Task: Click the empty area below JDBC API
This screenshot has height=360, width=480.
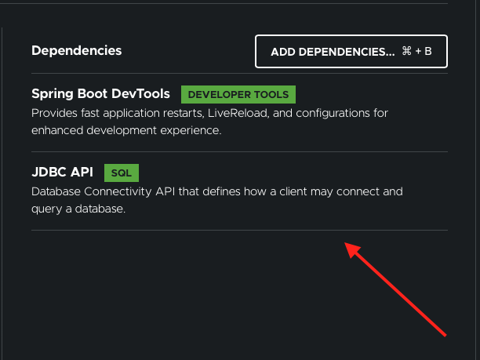Action: (x=196, y=290)
